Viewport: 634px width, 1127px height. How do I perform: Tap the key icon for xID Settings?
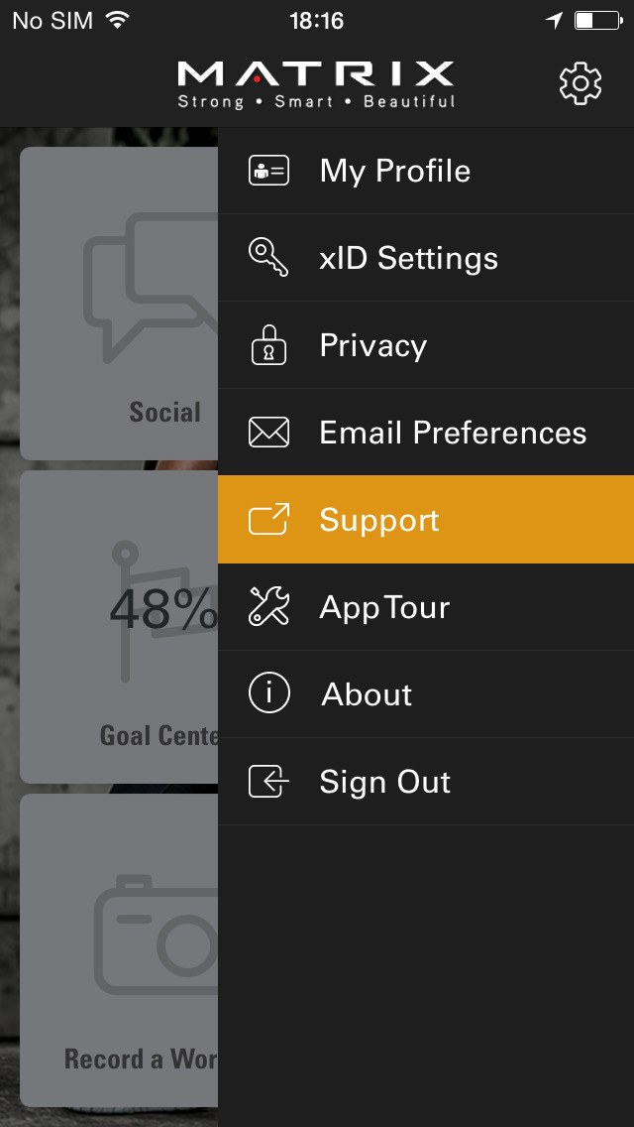[268, 258]
